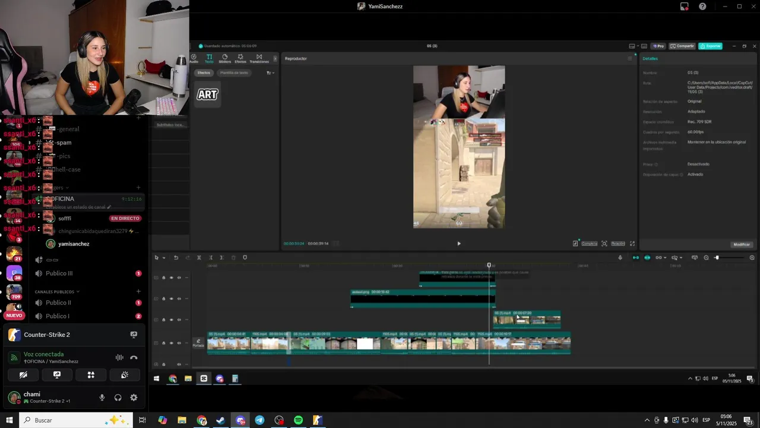Open Spotify from the Windows taskbar
The height and width of the screenshot is (428, 760).
point(298,420)
